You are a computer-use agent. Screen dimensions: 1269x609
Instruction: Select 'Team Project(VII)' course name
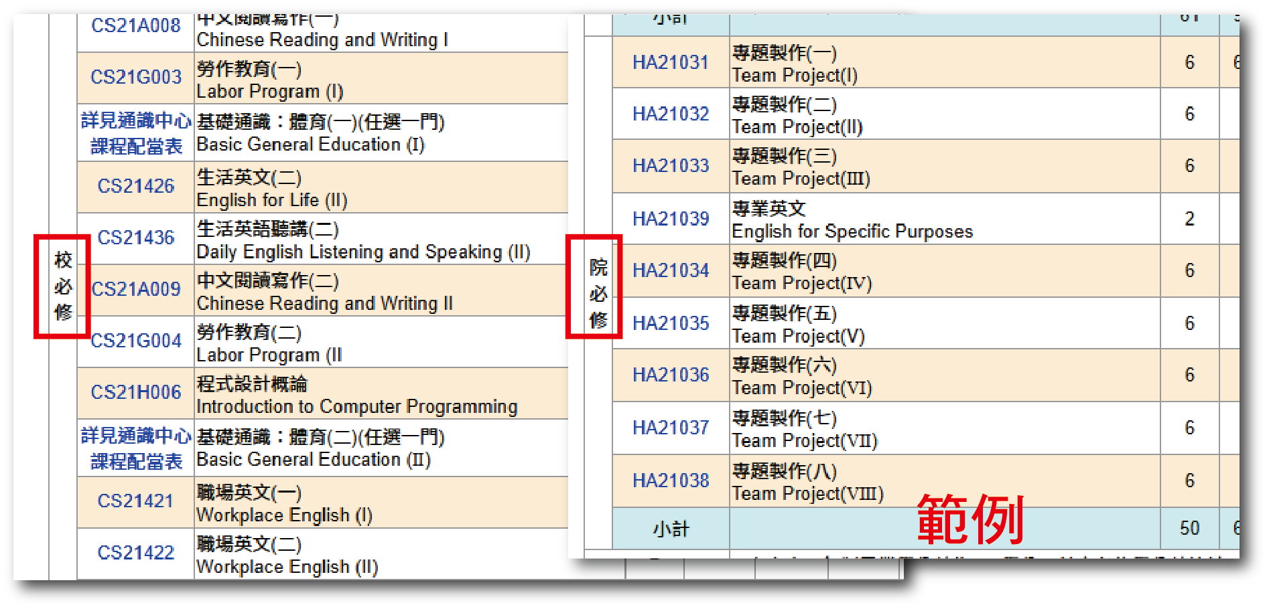[x=805, y=441]
